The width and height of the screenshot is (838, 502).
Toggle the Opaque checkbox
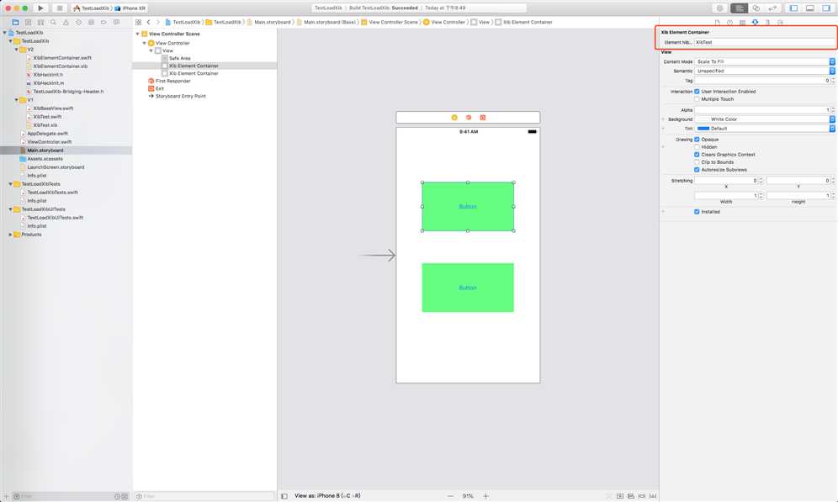point(697,140)
